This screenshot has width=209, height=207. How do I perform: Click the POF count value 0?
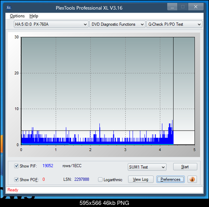coord(44,179)
